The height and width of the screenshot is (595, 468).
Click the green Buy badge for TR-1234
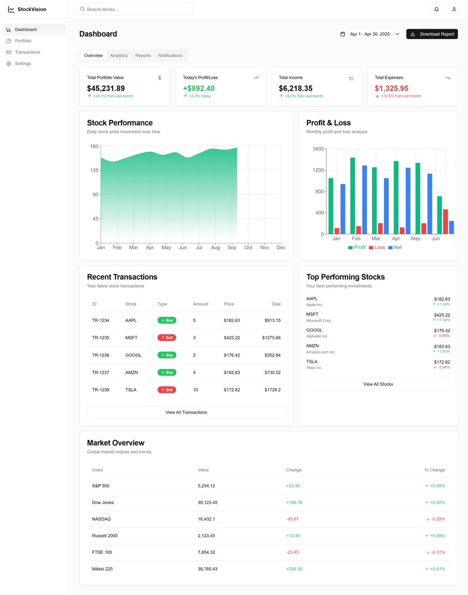point(167,320)
